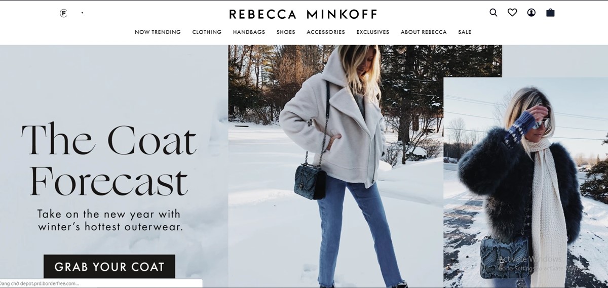Open the Exclusives menu
Screen dimensions: 608x288
click(x=373, y=32)
